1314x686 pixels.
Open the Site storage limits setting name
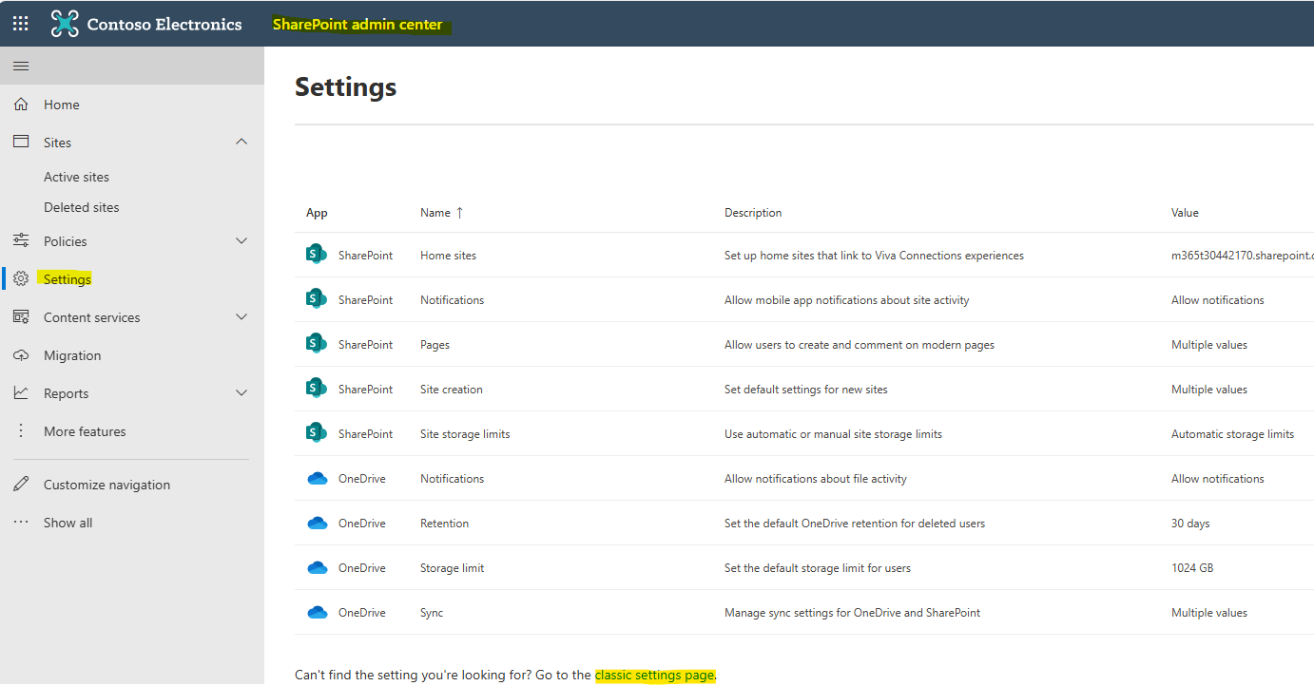point(465,434)
